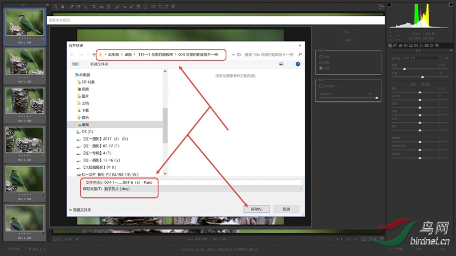Click the refresh icon beside the address bar
Image resolution: width=456 pixels, height=256 pixels.
point(239,55)
